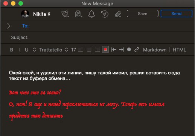Open the red text color swatch
The image size is (195, 136).
click(105, 49)
